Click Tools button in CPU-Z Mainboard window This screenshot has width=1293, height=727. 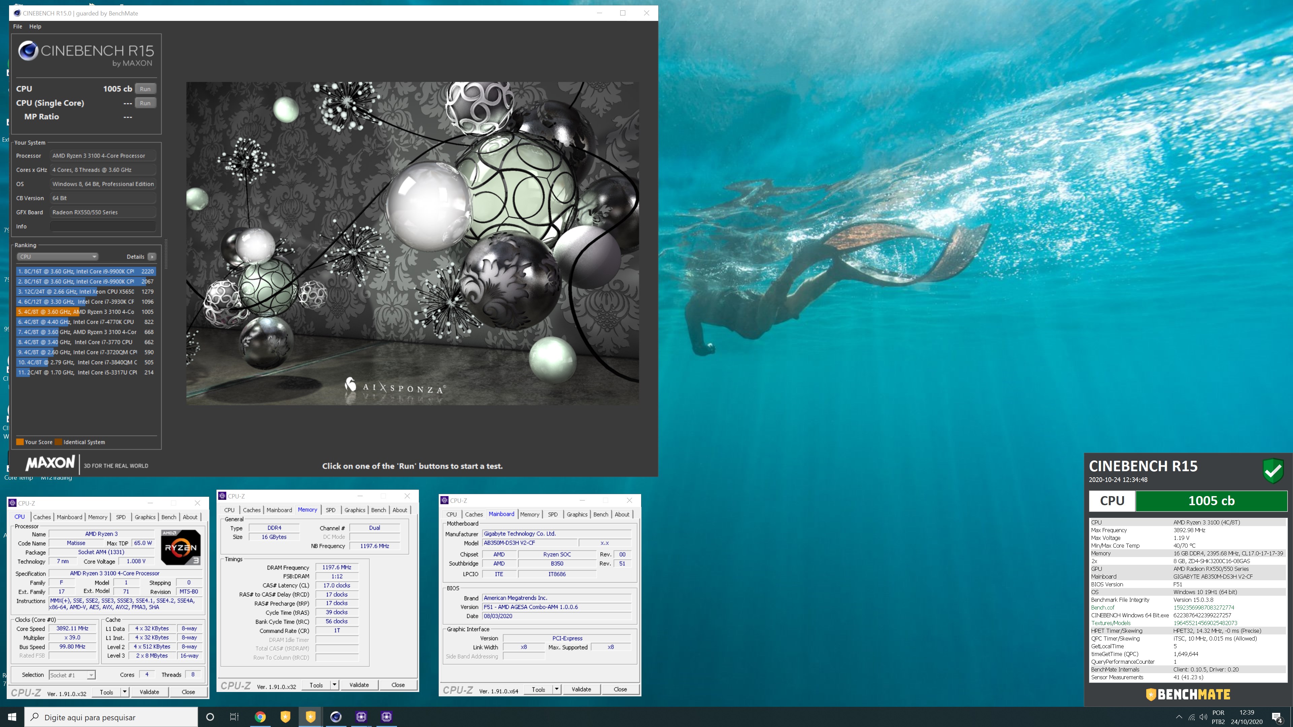pyautogui.click(x=538, y=689)
